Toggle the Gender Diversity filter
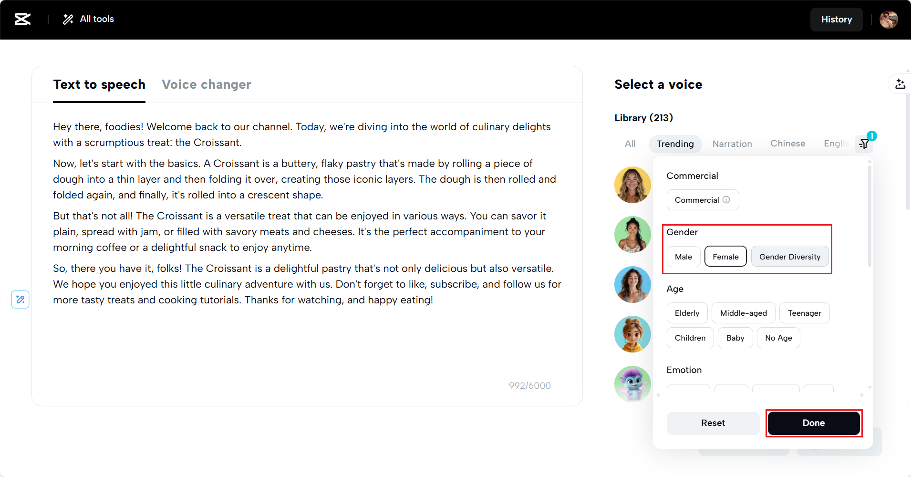The width and height of the screenshot is (911, 477). pyautogui.click(x=789, y=257)
